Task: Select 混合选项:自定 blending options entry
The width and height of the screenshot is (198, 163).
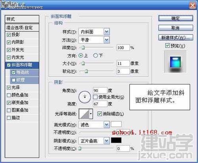Action: [22, 28]
